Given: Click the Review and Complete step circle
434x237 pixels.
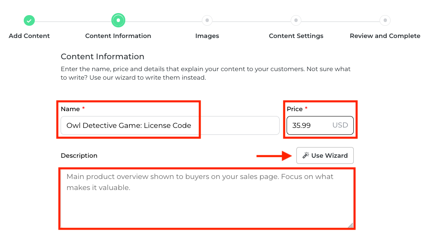Looking at the screenshot, I should 385,20.
